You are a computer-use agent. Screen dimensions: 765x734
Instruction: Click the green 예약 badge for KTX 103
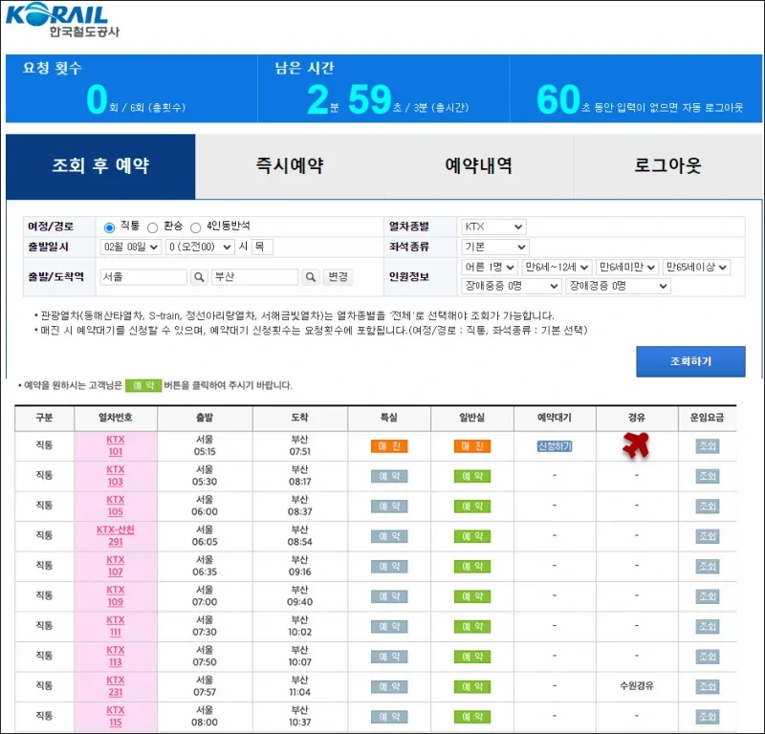pyautogui.click(x=474, y=476)
